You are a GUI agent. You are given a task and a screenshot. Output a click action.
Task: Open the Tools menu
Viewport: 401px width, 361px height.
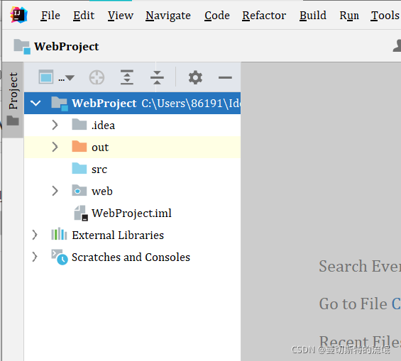click(385, 16)
